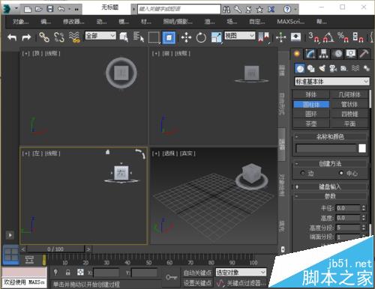Image resolution: width=375 pixels, height=289 pixels.
Task: Open the 视图 reference coordinate dropdown
Action: pyautogui.click(x=240, y=35)
